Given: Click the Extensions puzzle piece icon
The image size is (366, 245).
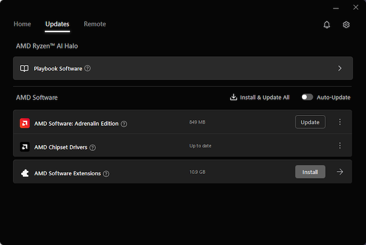Looking at the screenshot, I should 25,173.
